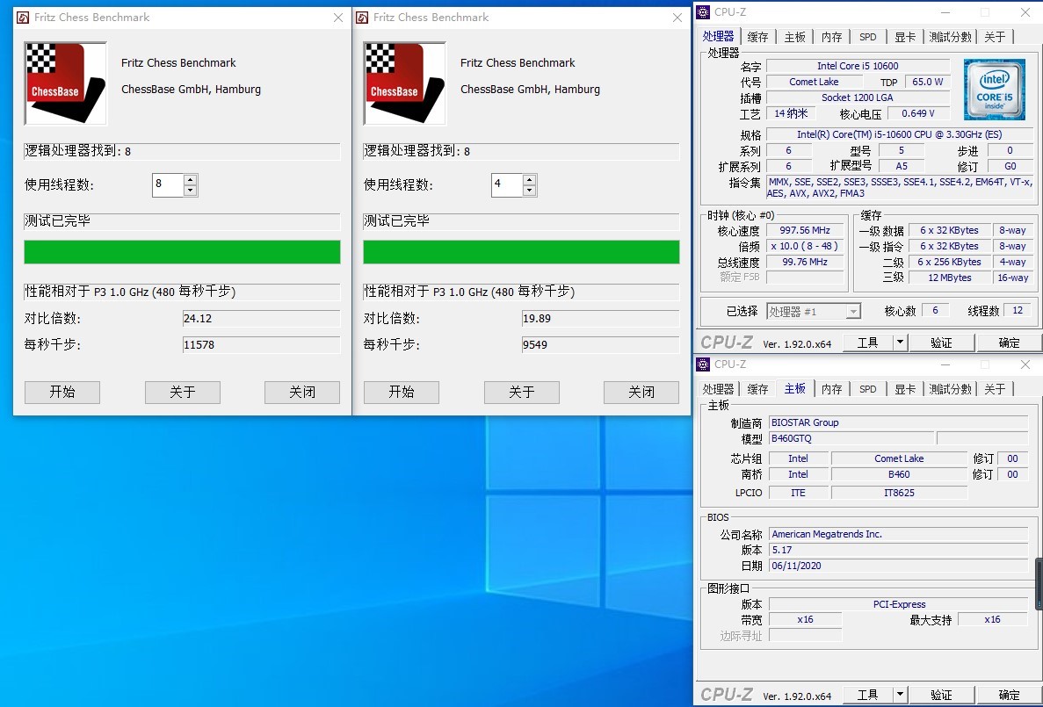
Task: Decrease thread count in left Fritz window
Action: pos(191,191)
